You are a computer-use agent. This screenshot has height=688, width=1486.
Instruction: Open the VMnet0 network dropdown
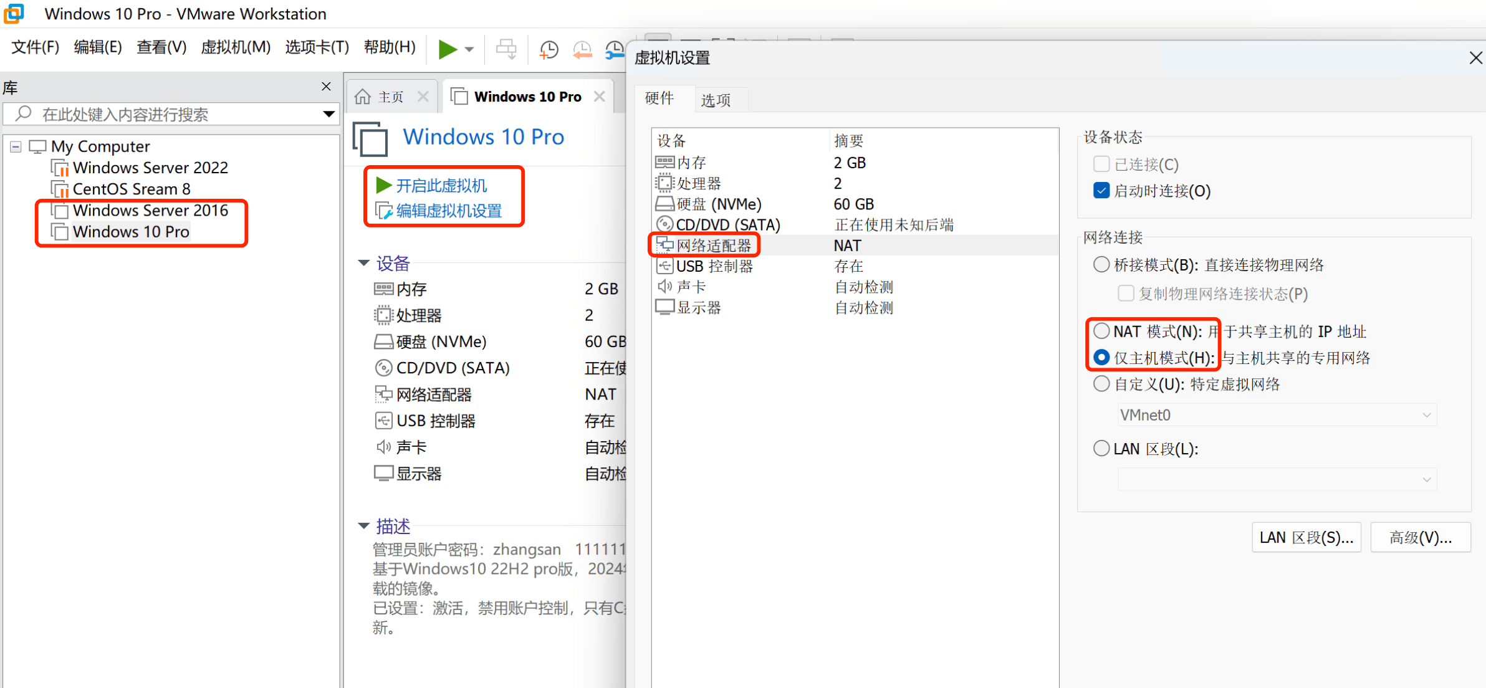1277,415
